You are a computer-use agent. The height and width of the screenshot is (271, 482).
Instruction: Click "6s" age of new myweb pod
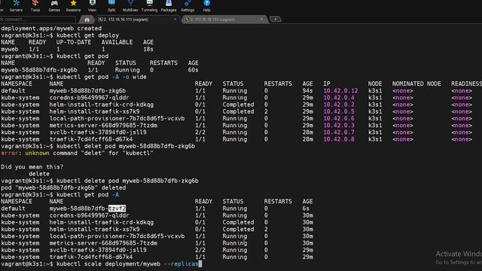306,209
